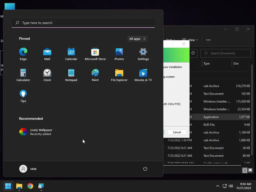Open File Explorer from pinned apps
The image size is (256, 192).
[119, 75]
